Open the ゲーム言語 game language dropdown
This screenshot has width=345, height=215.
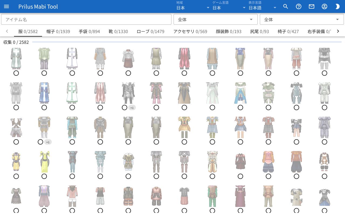(x=229, y=6)
